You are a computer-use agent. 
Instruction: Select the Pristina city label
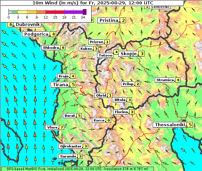108,21
